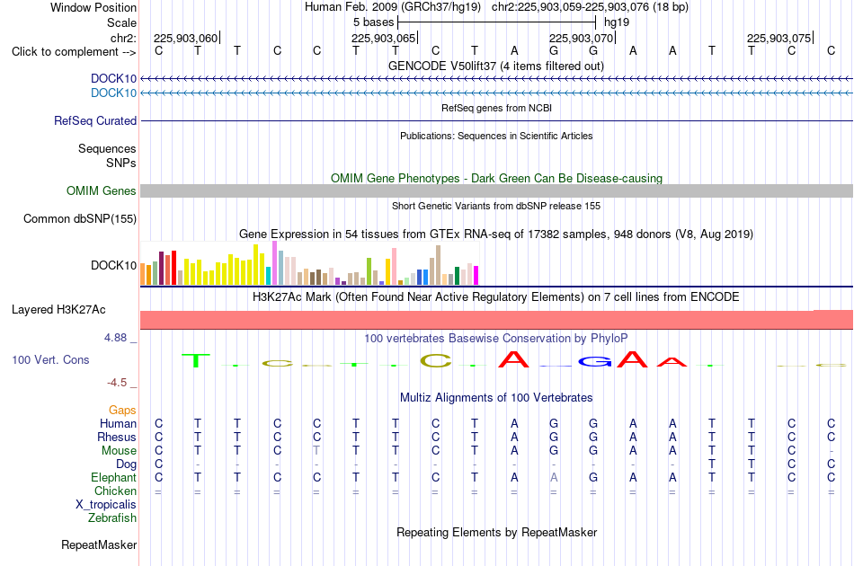Viewport: 854px width, 566px height.
Task: Open the GTEx Gene Expression track title
Action: (496, 234)
